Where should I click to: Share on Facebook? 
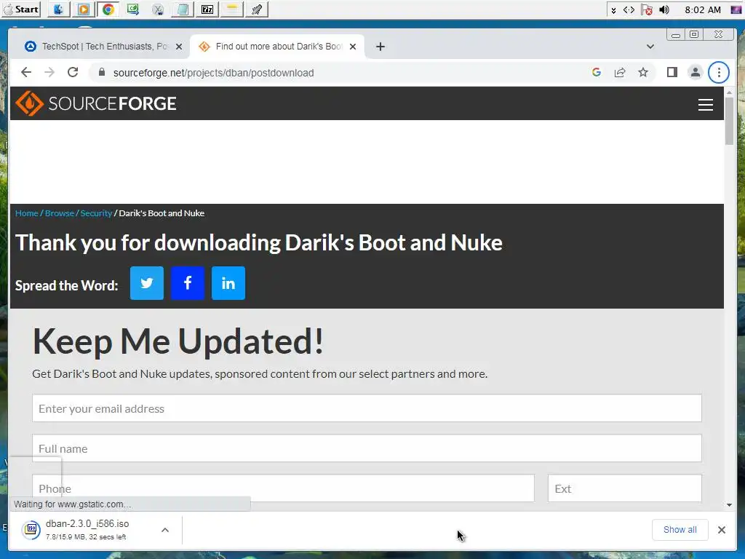(188, 283)
